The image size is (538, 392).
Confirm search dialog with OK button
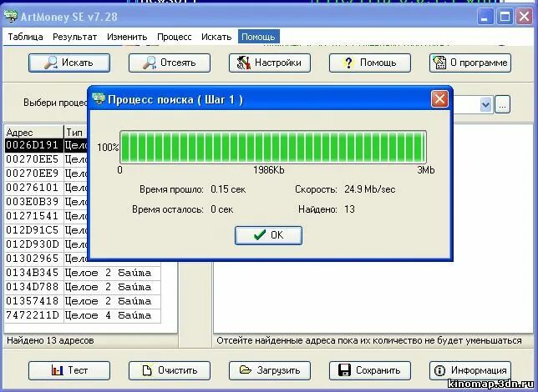pos(269,235)
